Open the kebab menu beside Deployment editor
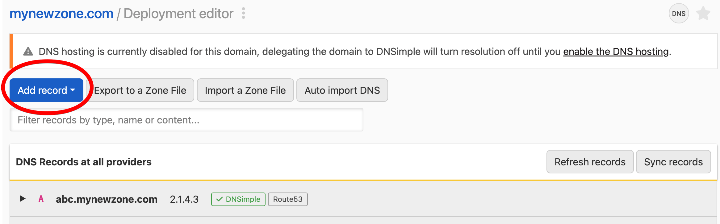 pyautogui.click(x=244, y=14)
